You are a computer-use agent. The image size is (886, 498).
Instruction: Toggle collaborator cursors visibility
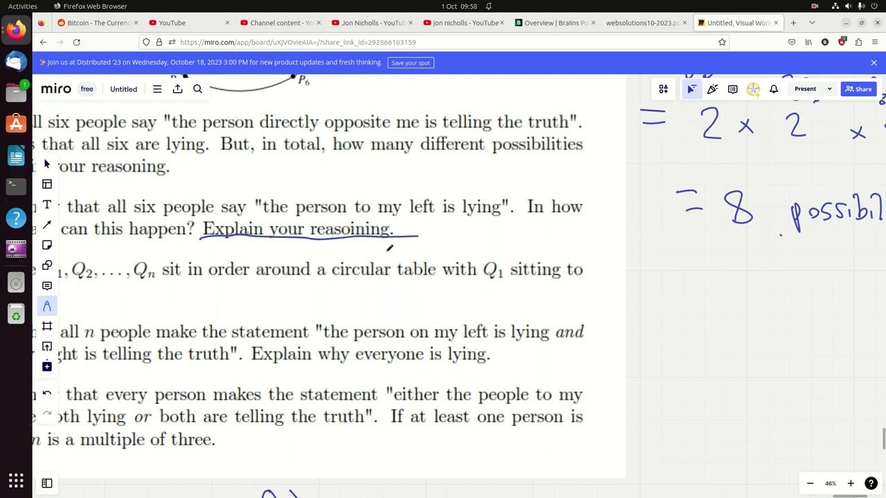pyautogui.click(x=691, y=89)
